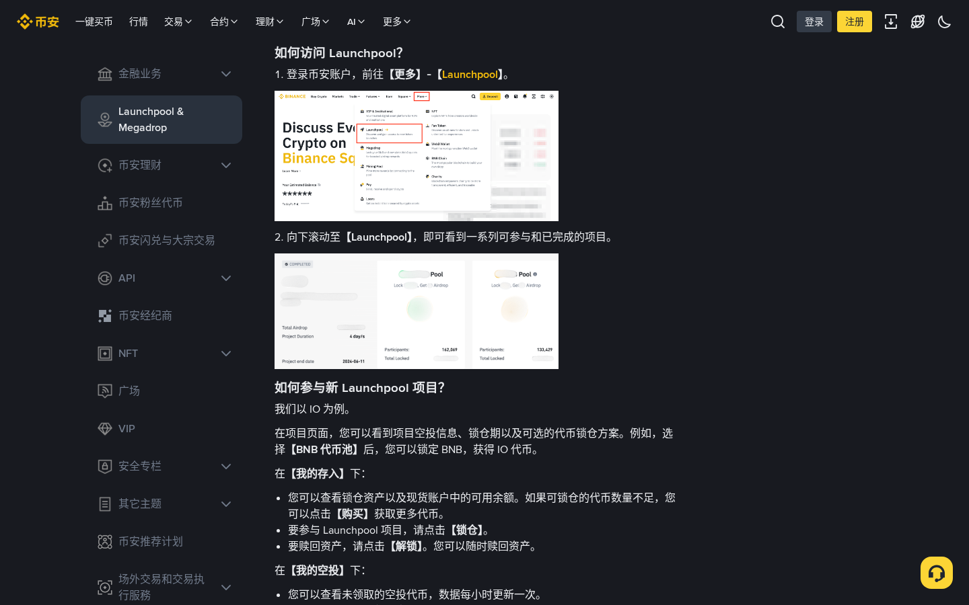Click the 登录 login button
The height and width of the screenshot is (605, 969).
point(814,22)
